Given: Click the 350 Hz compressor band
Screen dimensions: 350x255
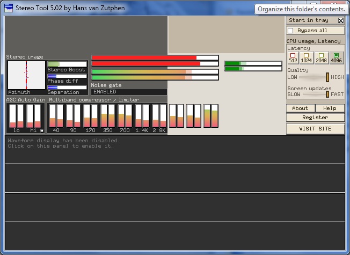Looking at the screenshot, I should [108, 116].
